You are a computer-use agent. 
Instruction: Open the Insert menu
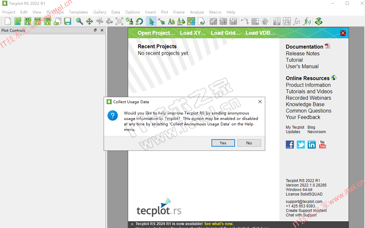(150, 12)
